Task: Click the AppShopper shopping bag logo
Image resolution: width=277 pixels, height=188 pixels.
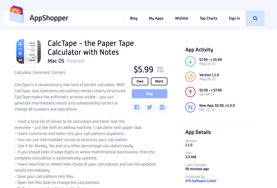Action: click(17, 15)
